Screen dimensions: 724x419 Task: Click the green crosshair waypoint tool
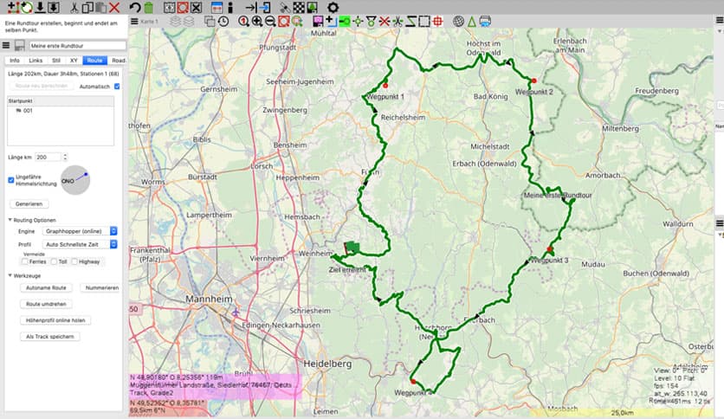pyautogui.click(x=358, y=22)
